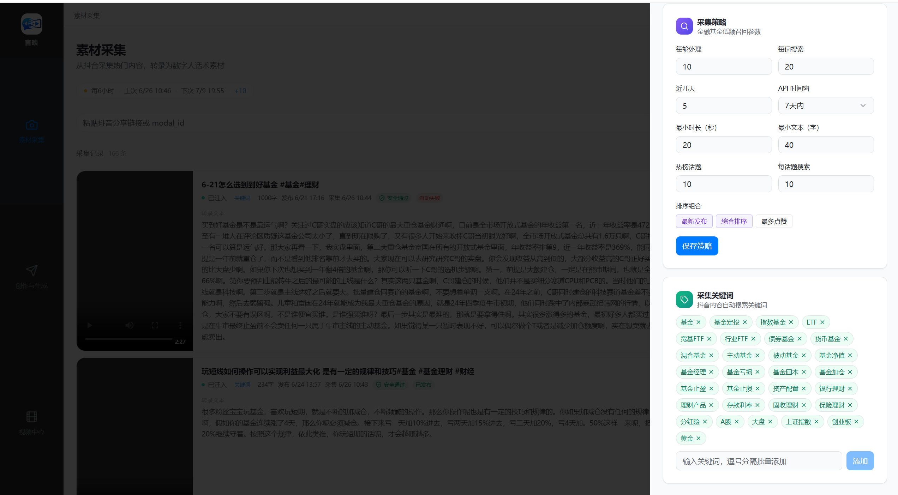
Task: Remove the 基金净值 keyword tag
Action: click(850, 355)
